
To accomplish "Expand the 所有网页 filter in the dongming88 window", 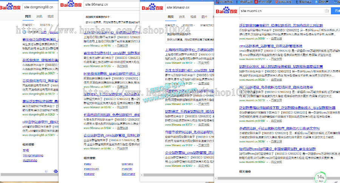I will pyautogui.click(x=28, y=25).
